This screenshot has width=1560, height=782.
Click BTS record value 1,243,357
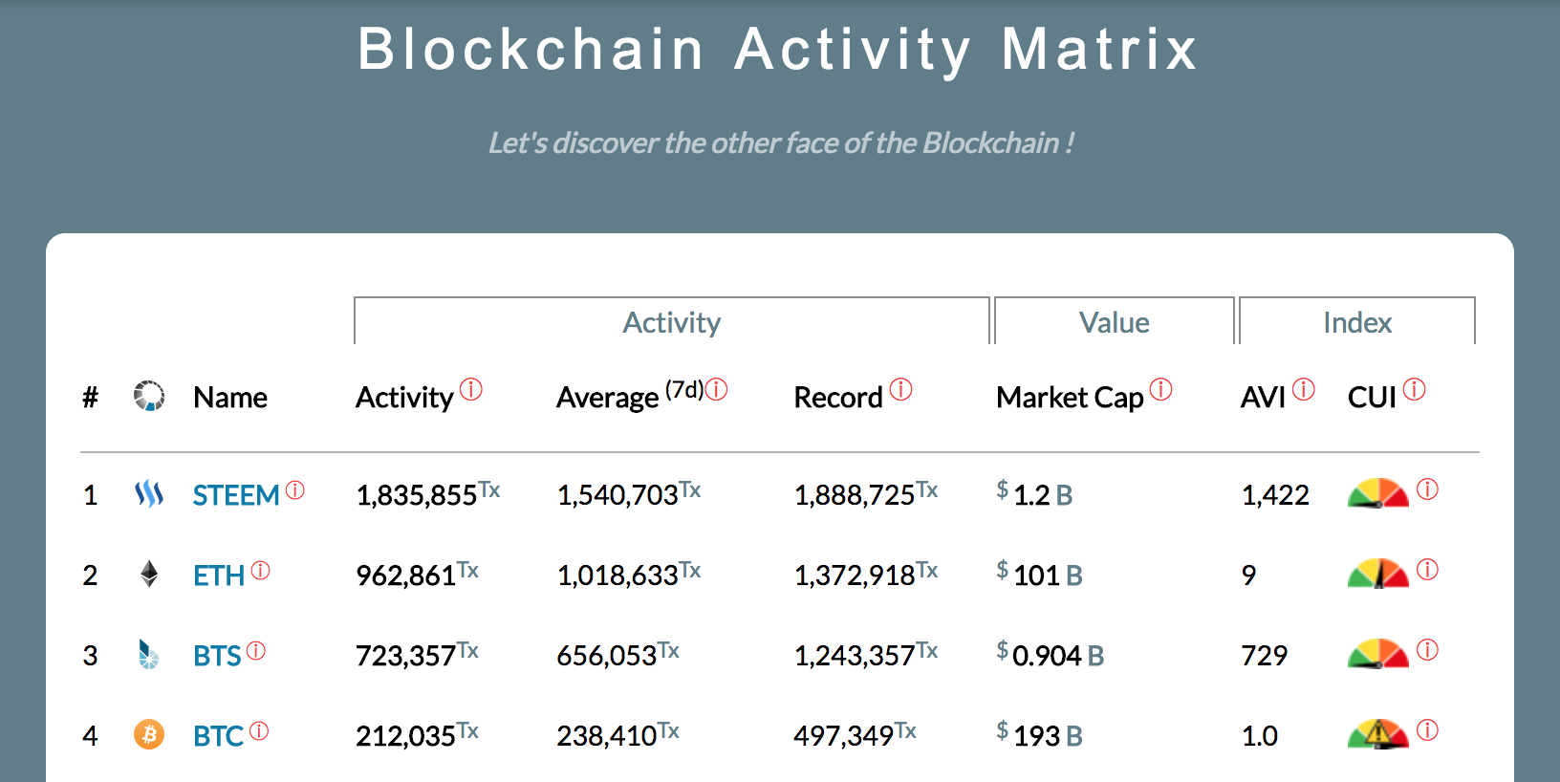(866, 654)
